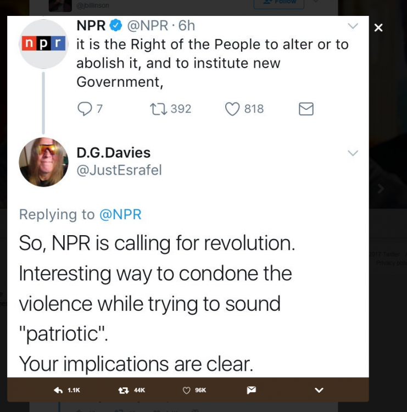Click the NPR logo avatar
The image size is (407, 412).
43,44
